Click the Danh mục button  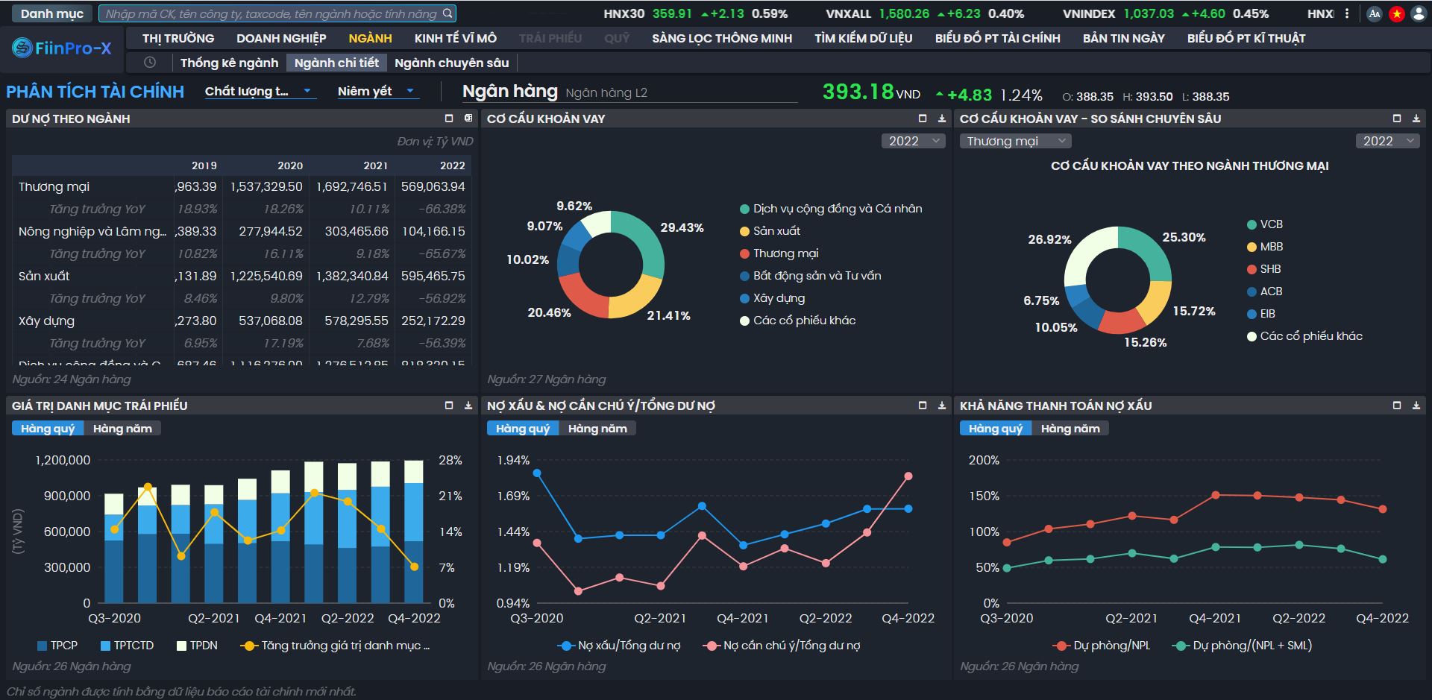(51, 13)
